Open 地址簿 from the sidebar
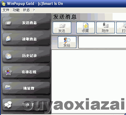Image resolution: width=126 pixels, height=115 pixels. [x=26, y=88]
